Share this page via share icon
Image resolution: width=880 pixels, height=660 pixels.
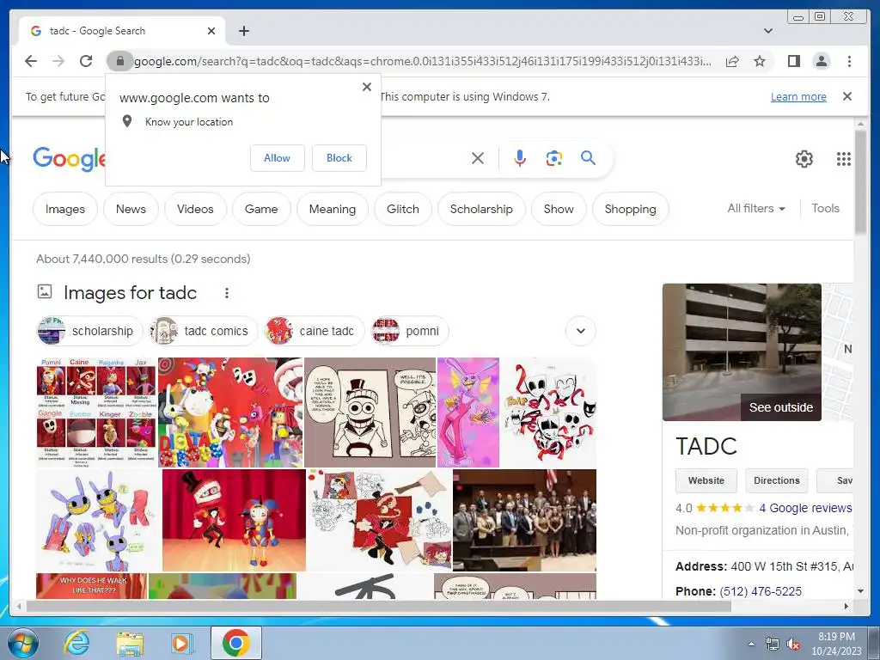pos(732,61)
